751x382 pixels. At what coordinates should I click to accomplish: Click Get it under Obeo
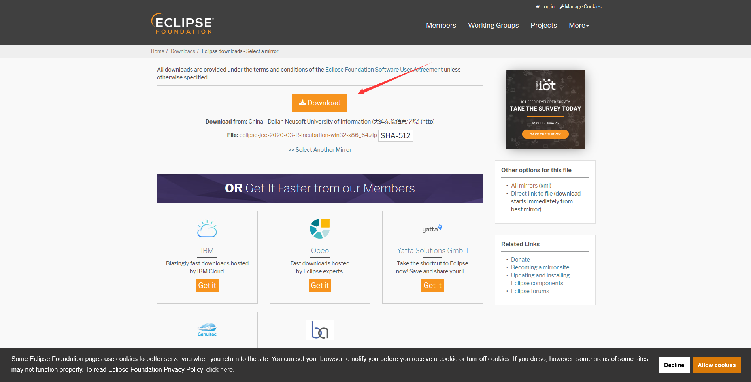(320, 285)
